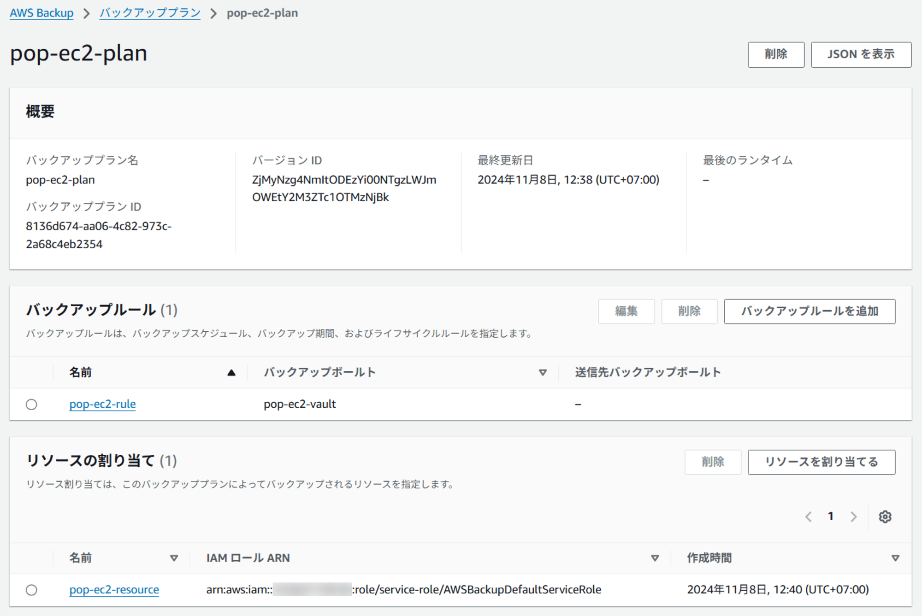
Task: Click the version ID ZjMyNzg4 value
Action: point(344,188)
